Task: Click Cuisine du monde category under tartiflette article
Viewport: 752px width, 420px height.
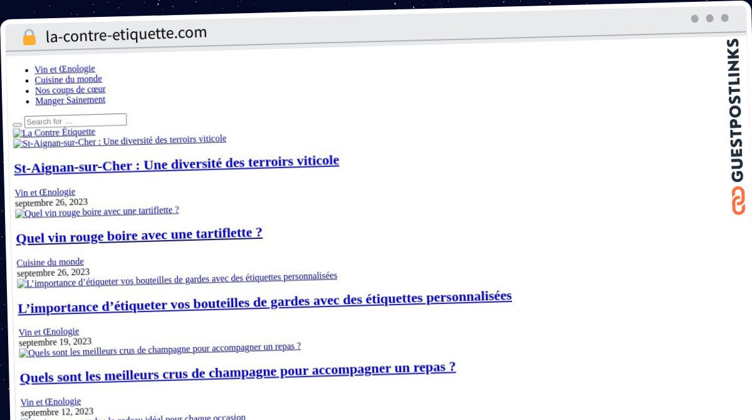Action: tap(50, 262)
